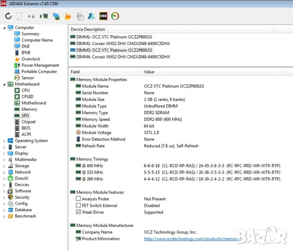Expand the Multimedia node
The height and width of the screenshot is (251, 293).
tap(4, 160)
